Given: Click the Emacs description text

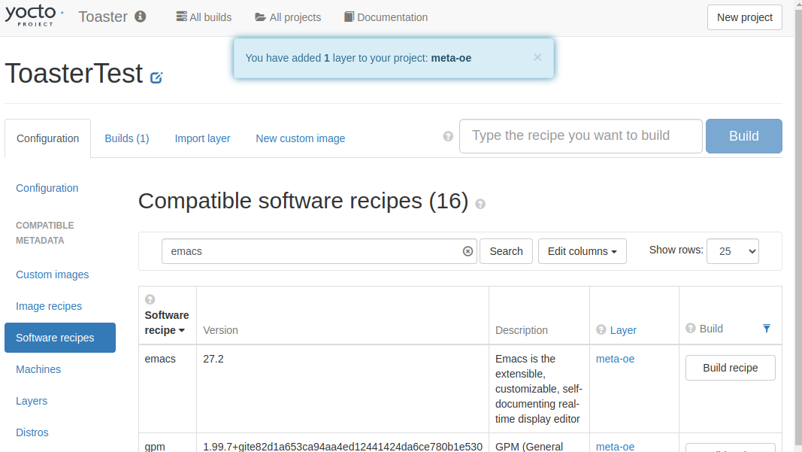Looking at the screenshot, I should (539, 389).
